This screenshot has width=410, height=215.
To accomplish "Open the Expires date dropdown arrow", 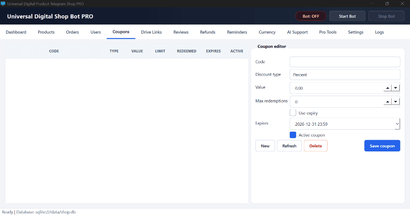I will point(397,124).
